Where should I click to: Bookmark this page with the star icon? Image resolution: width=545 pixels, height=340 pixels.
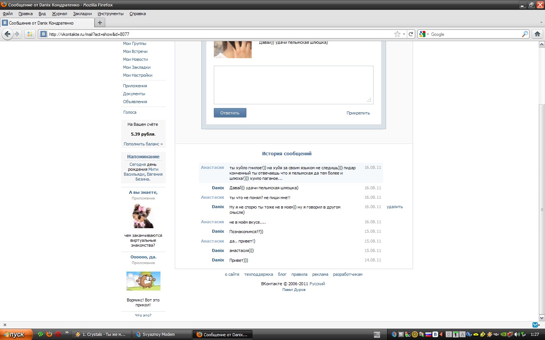coord(397,34)
